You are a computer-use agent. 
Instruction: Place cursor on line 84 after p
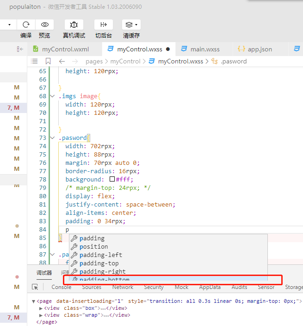pyautogui.click(x=69, y=230)
